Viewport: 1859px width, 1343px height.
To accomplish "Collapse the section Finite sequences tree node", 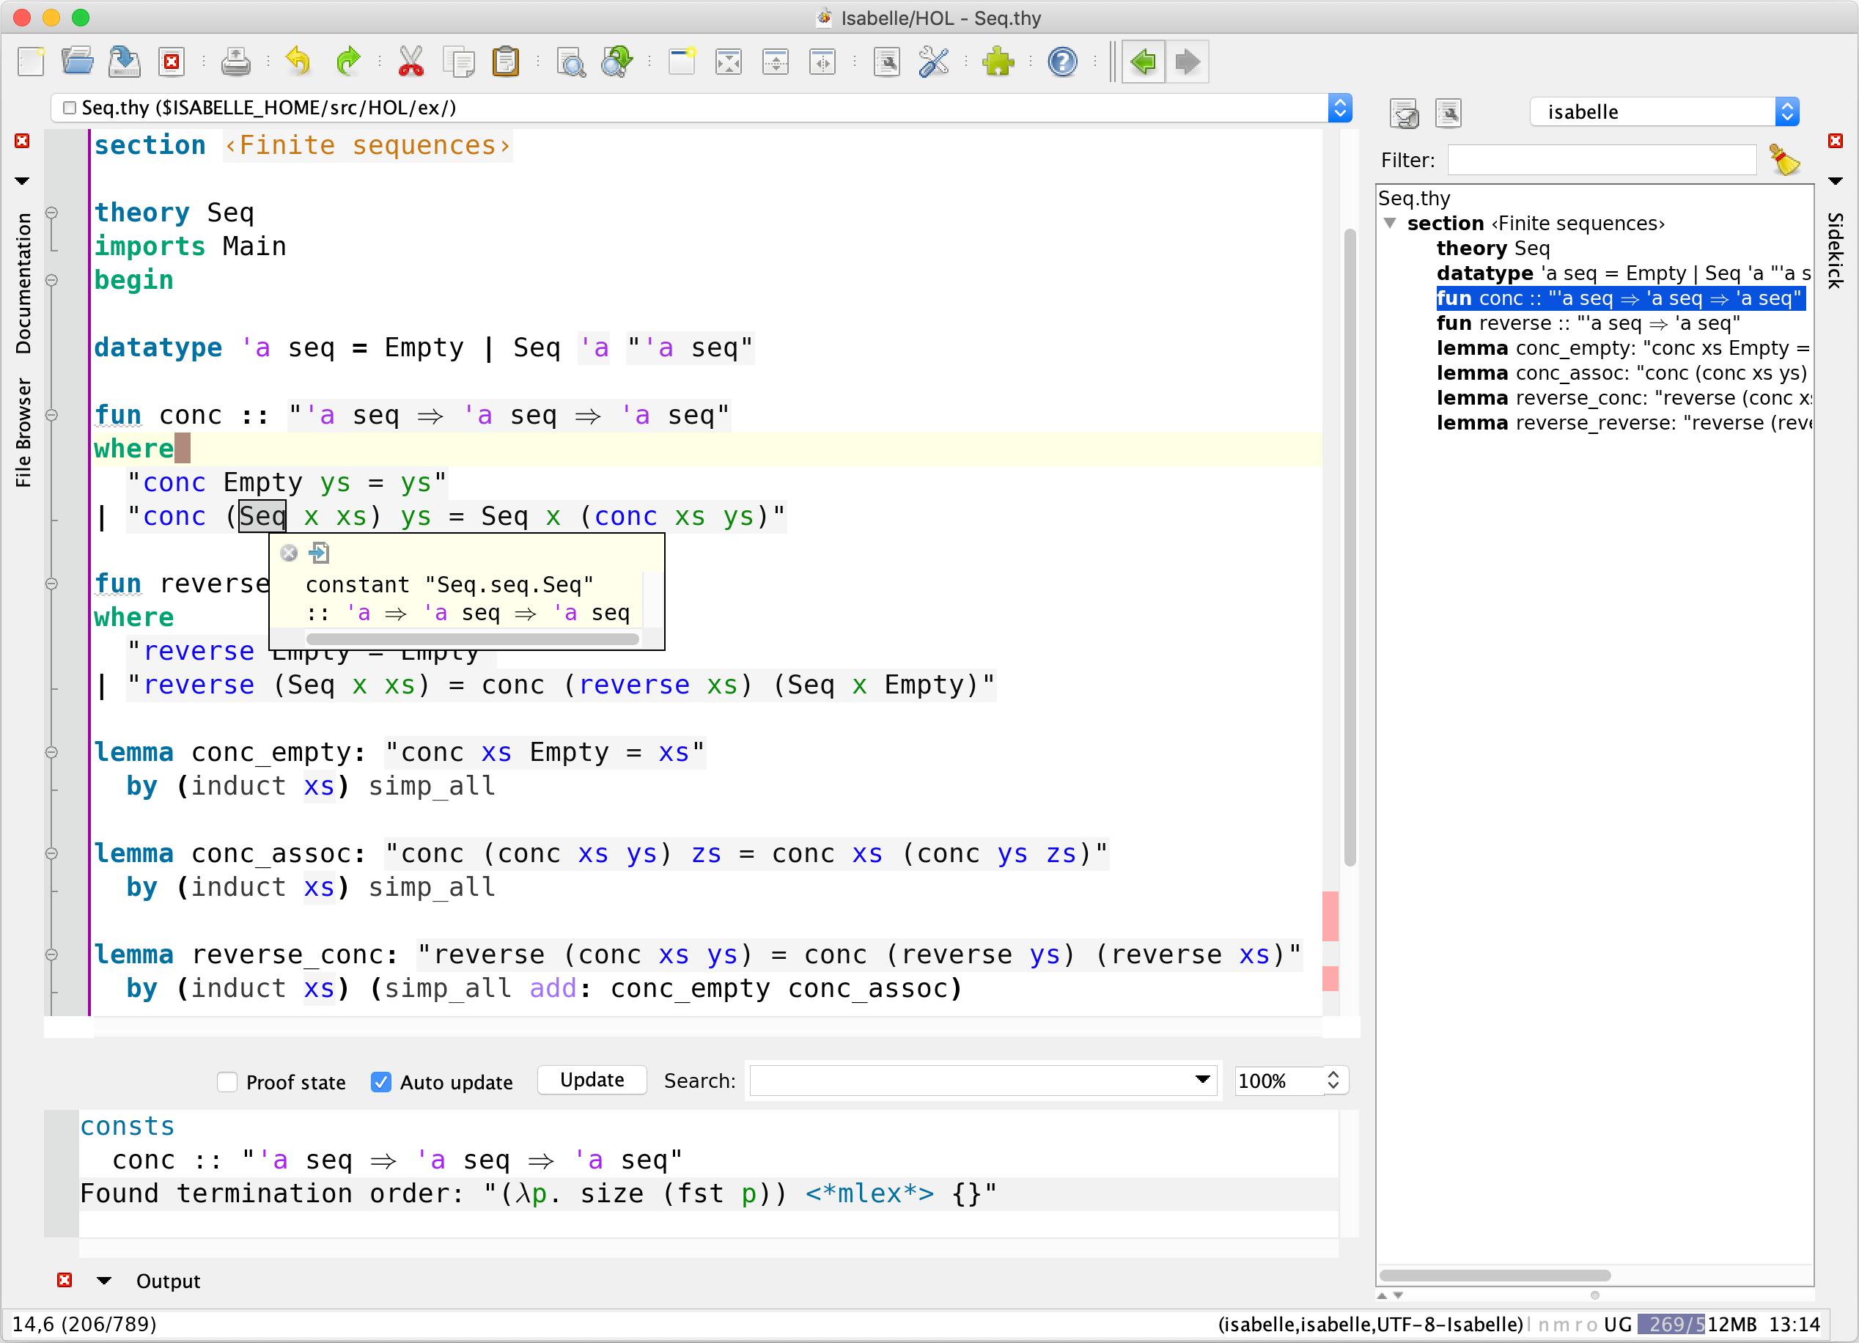I will [1390, 223].
